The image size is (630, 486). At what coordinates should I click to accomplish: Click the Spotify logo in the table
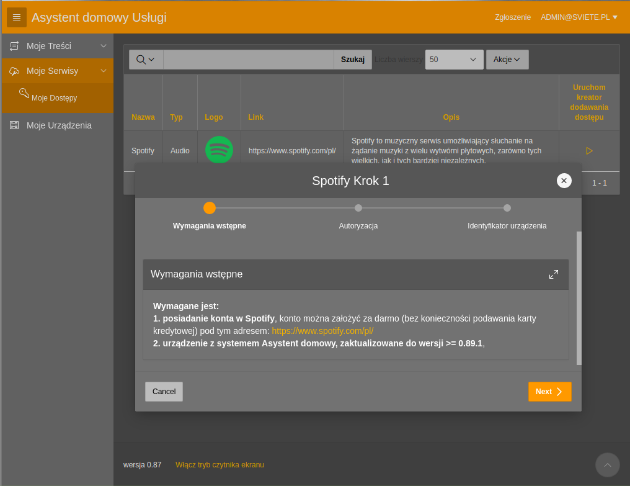219,150
